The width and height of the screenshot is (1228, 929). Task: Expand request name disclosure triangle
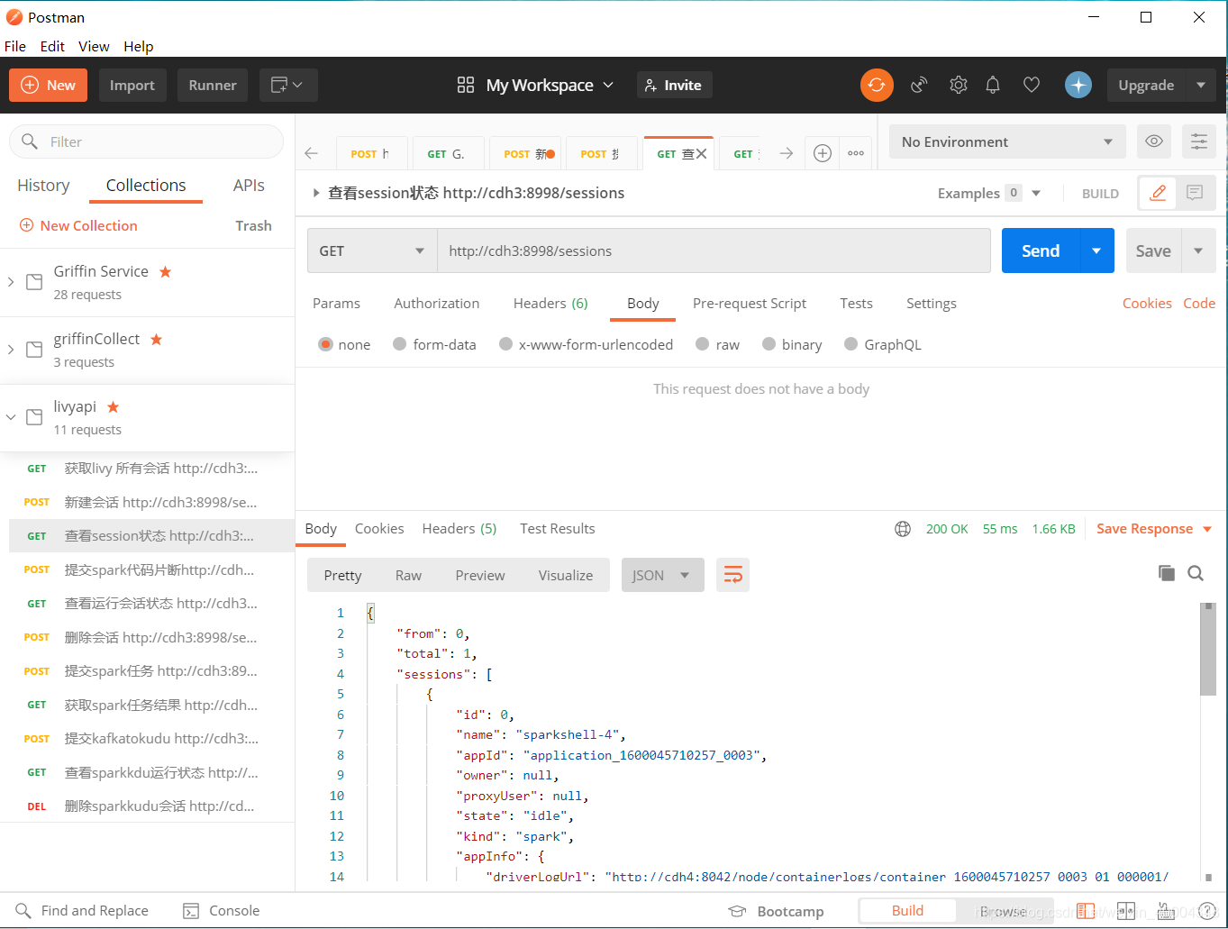(315, 193)
